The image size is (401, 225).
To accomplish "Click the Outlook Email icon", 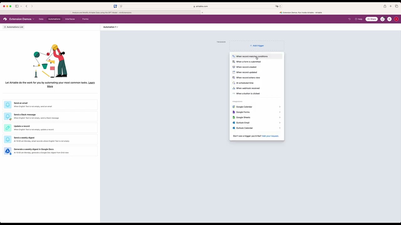I will (234, 123).
